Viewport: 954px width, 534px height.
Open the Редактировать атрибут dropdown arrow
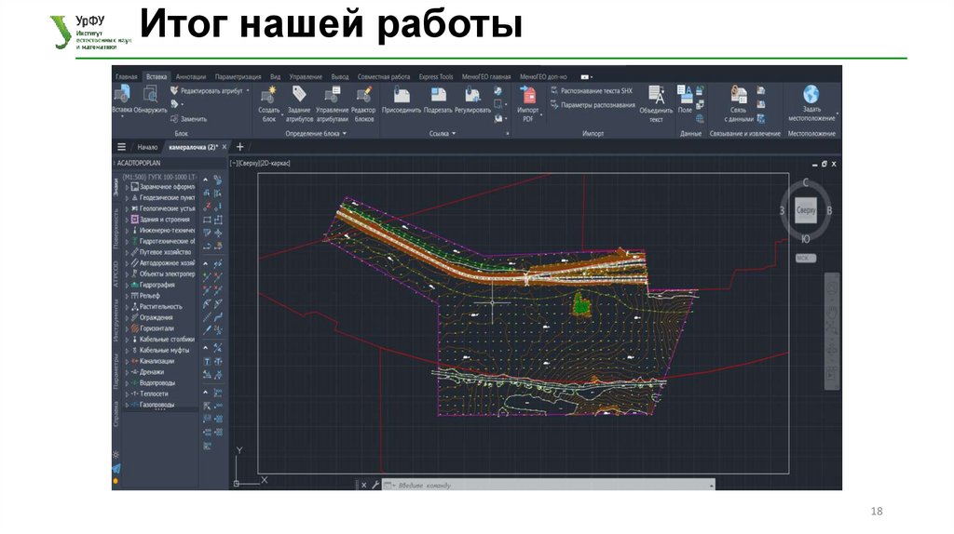click(248, 91)
